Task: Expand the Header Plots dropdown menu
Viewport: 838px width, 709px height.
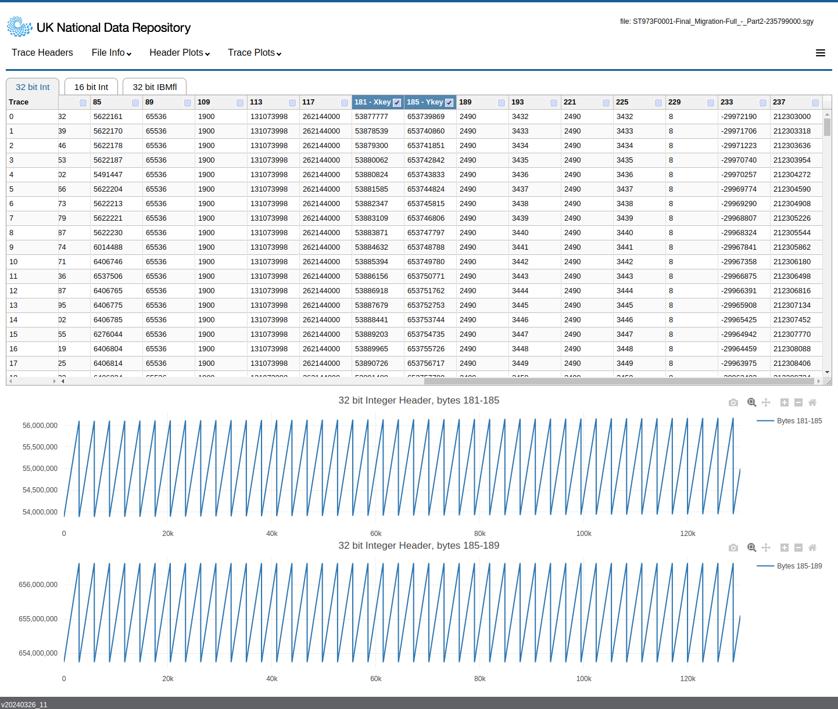Action: coord(180,53)
